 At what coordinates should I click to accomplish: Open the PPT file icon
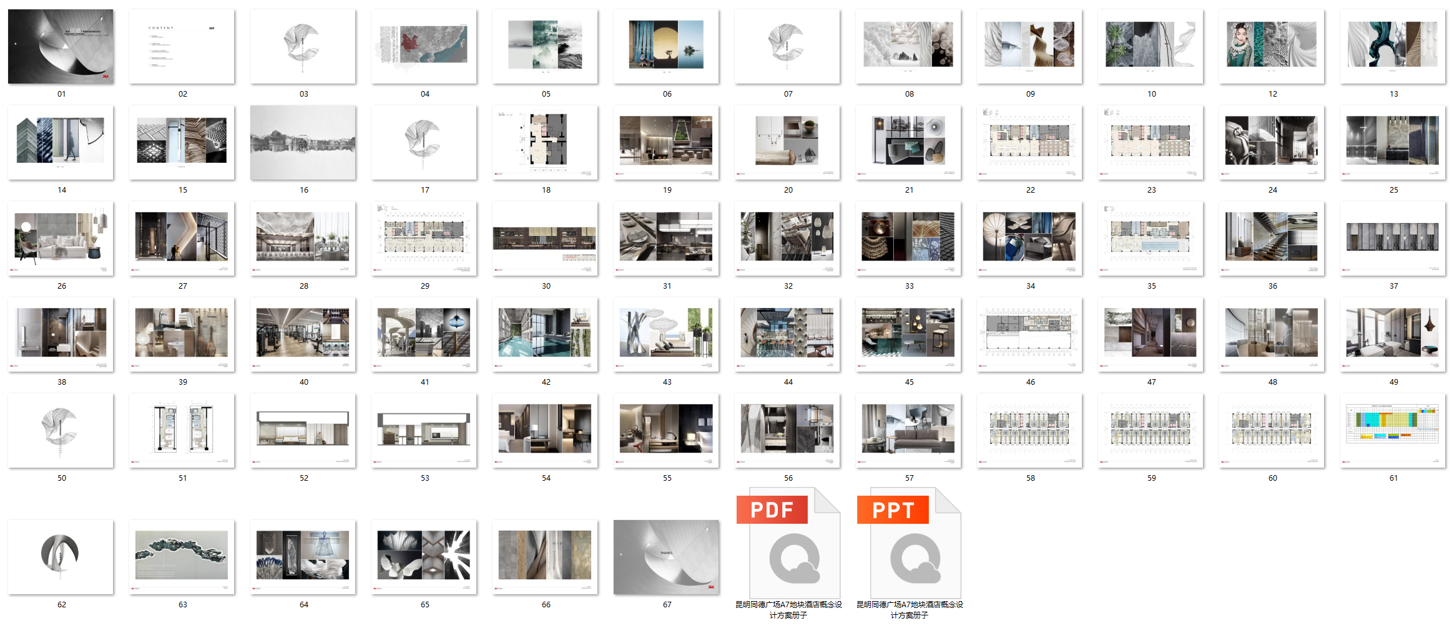[909, 542]
